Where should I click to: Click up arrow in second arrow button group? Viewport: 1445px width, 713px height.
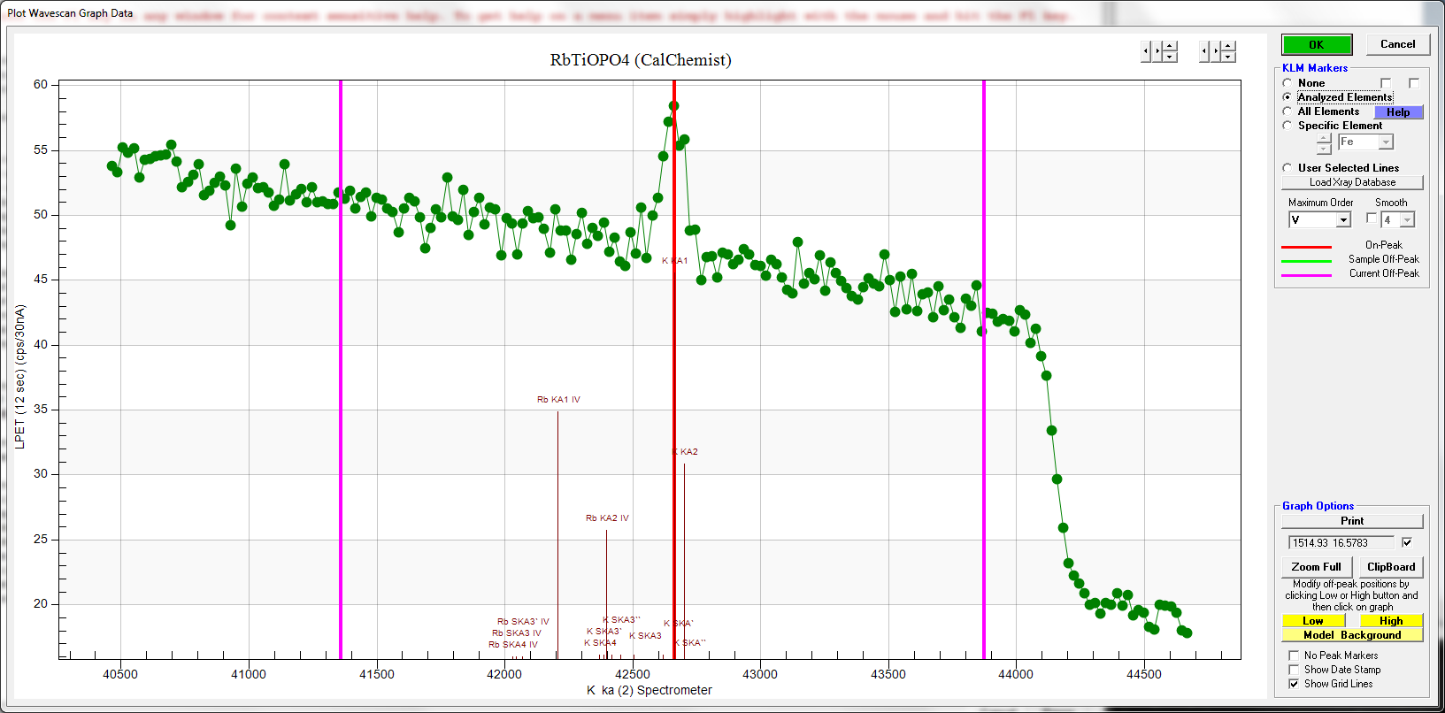[x=1228, y=46]
